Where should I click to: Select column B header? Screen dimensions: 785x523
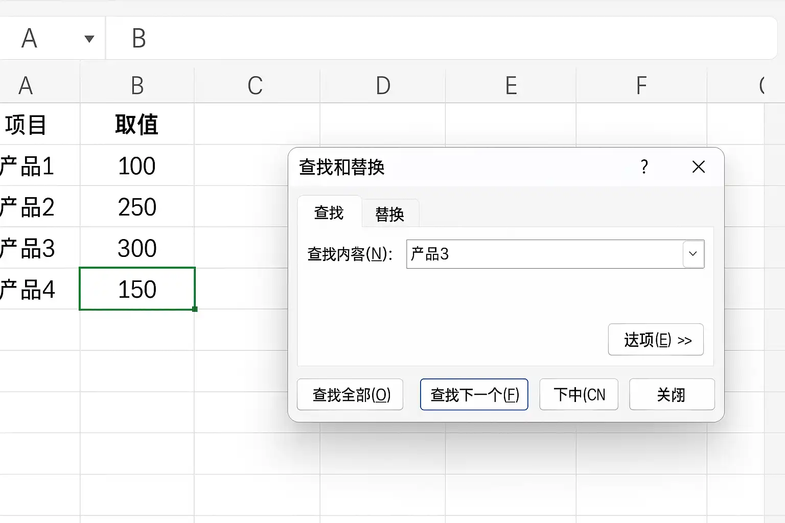tap(137, 85)
